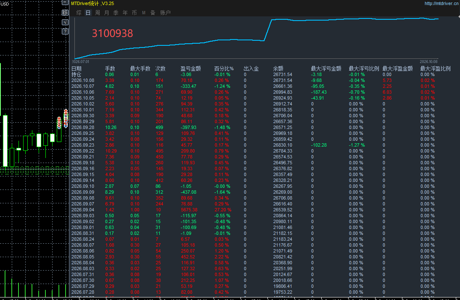460x300 pixels.
Task: Switch to the 月 monthly tab
Action: [106, 13]
